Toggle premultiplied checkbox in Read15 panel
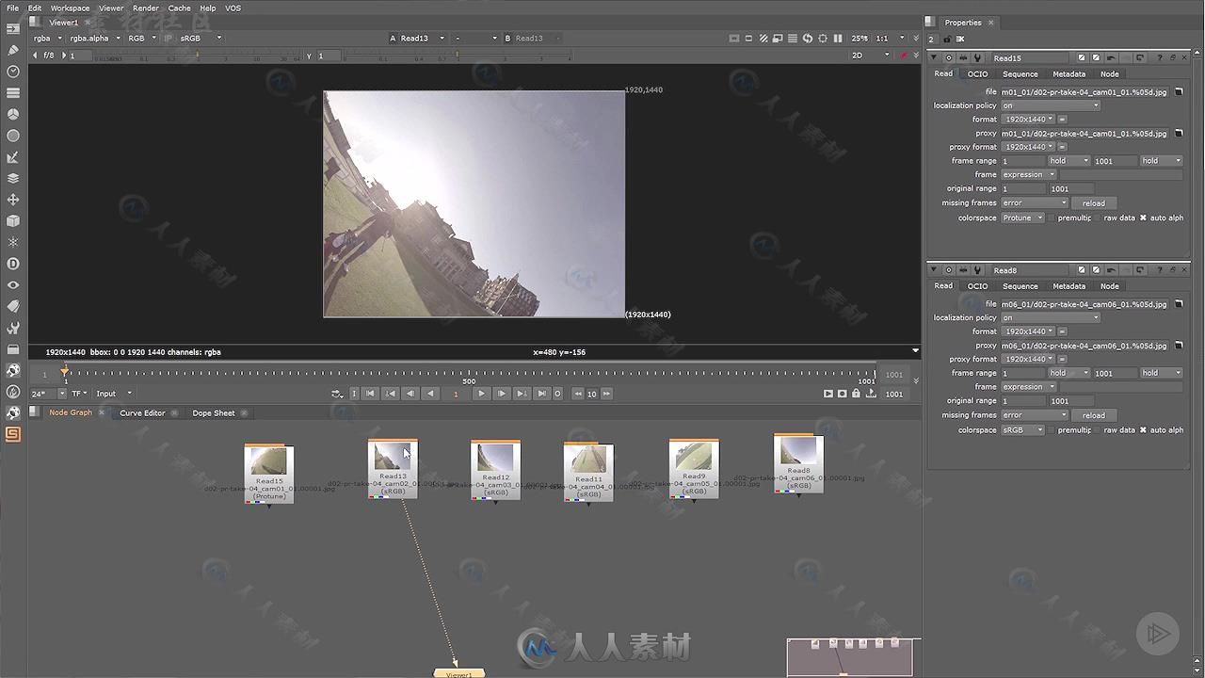 pyautogui.click(x=1052, y=218)
